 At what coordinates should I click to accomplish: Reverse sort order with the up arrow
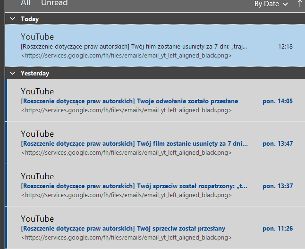(299, 4)
